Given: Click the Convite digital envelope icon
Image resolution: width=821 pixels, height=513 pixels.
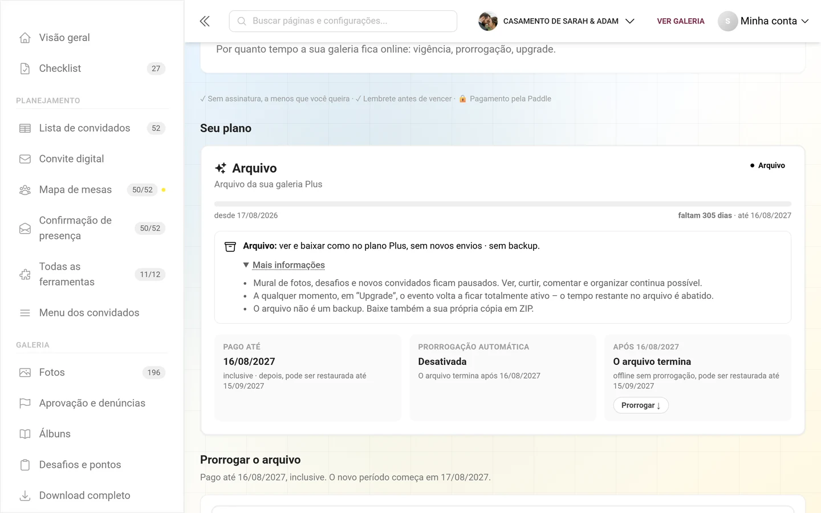Looking at the screenshot, I should pos(25,159).
